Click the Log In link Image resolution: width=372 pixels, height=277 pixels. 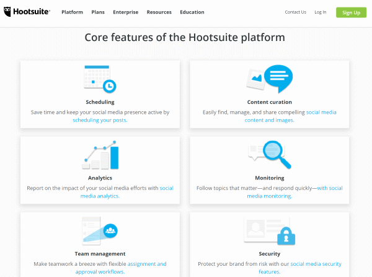[321, 12]
